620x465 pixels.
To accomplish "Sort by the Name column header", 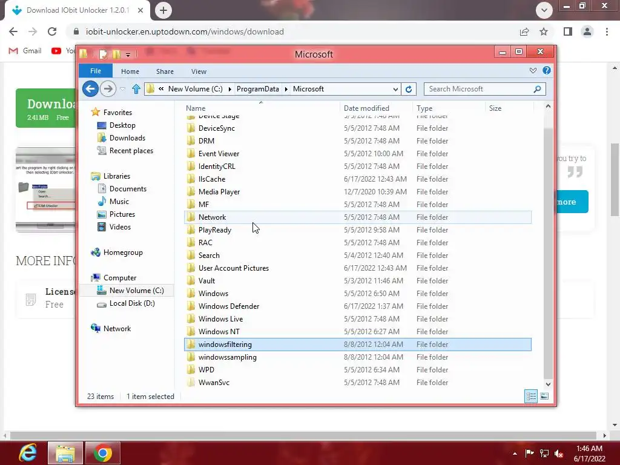I will click(x=262, y=108).
